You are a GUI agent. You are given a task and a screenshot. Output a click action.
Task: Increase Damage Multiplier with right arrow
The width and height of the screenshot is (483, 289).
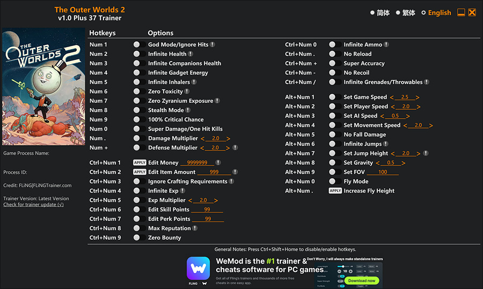click(228, 139)
